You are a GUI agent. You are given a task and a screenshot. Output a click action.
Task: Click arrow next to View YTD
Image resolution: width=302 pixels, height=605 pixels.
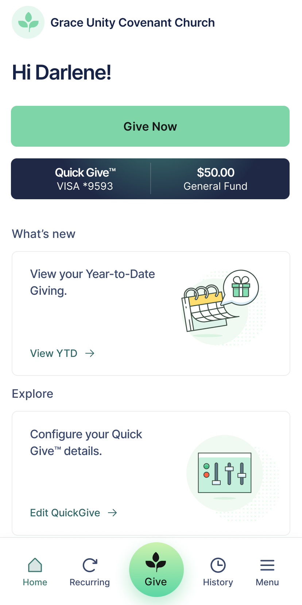click(x=90, y=353)
